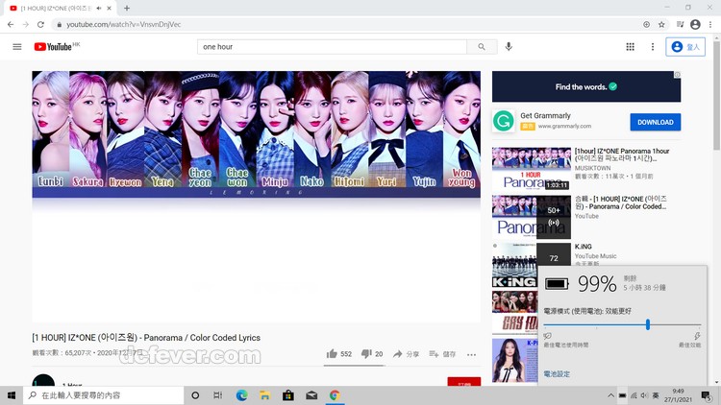Open Microsoft Store from the taskbar
The height and width of the screenshot is (405, 721).
tap(288, 395)
